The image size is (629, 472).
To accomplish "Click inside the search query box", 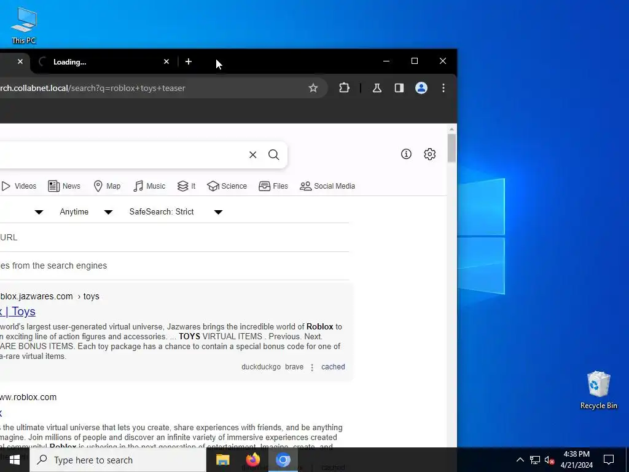I will point(120,154).
